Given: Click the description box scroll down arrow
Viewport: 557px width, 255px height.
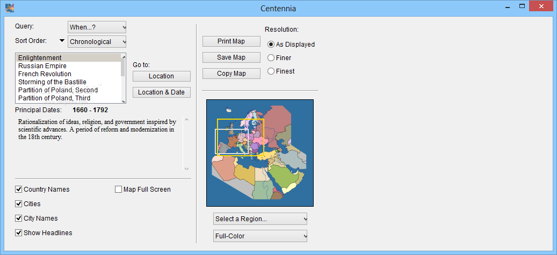Looking at the screenshot, I should (187, 169).
